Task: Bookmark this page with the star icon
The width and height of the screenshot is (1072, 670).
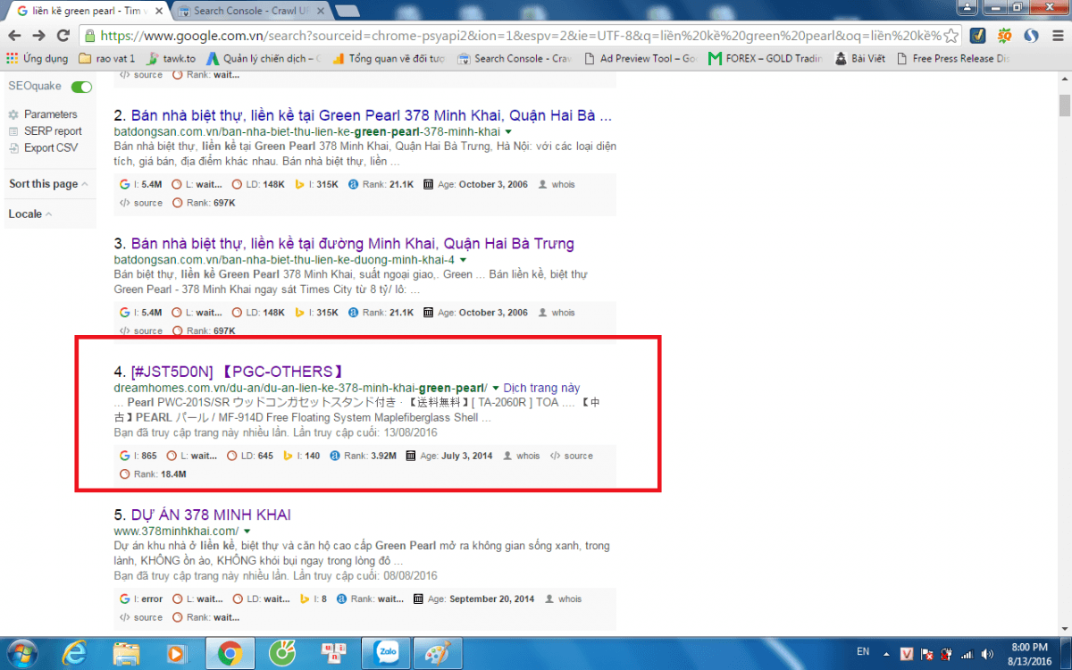Action: 951,36
